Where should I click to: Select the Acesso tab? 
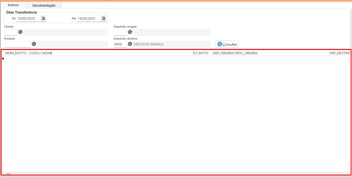(13, 5)
